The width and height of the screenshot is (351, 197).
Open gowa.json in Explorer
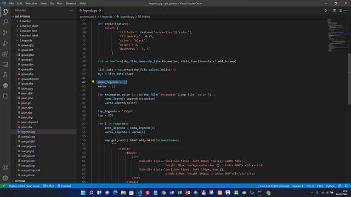(28, 55)
